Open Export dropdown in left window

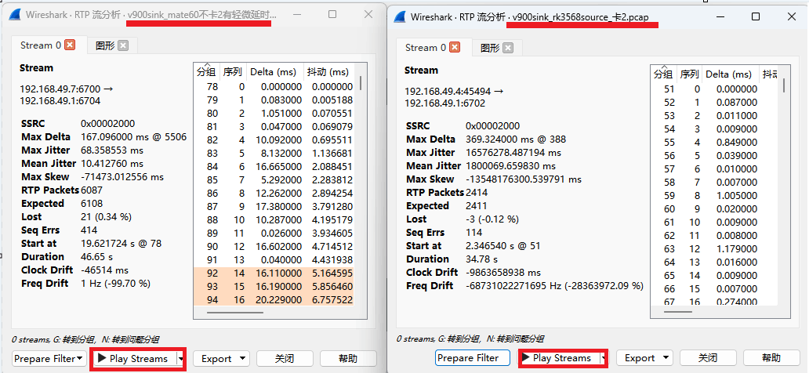(x=221, y=359)
